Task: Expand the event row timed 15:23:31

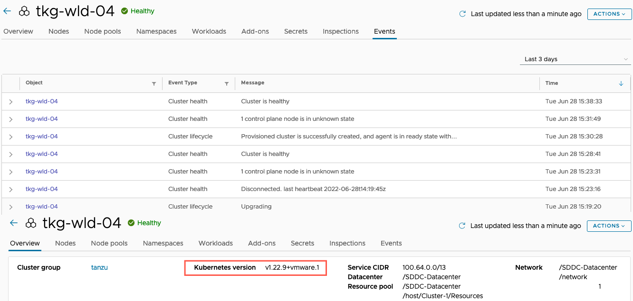Action: pos(11,172)
